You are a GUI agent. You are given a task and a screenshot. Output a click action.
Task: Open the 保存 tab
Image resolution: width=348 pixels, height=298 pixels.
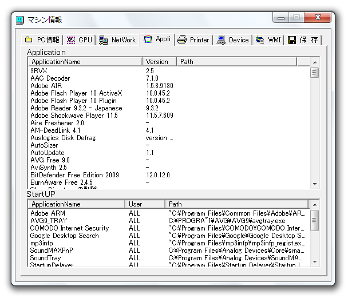[303, 40]
